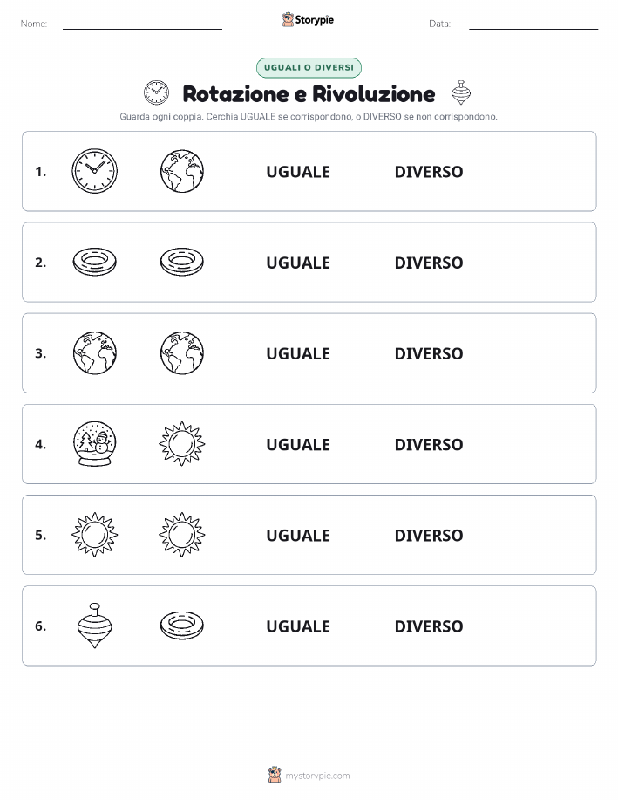Select UGUALE for row 2
Image resolution: width=618 pixels, height=800 pixels.
click(x=298, y=263)
